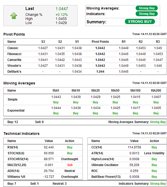
Task: Select the Ultimate Oscillator value 59.209
Action: point(134,165)
